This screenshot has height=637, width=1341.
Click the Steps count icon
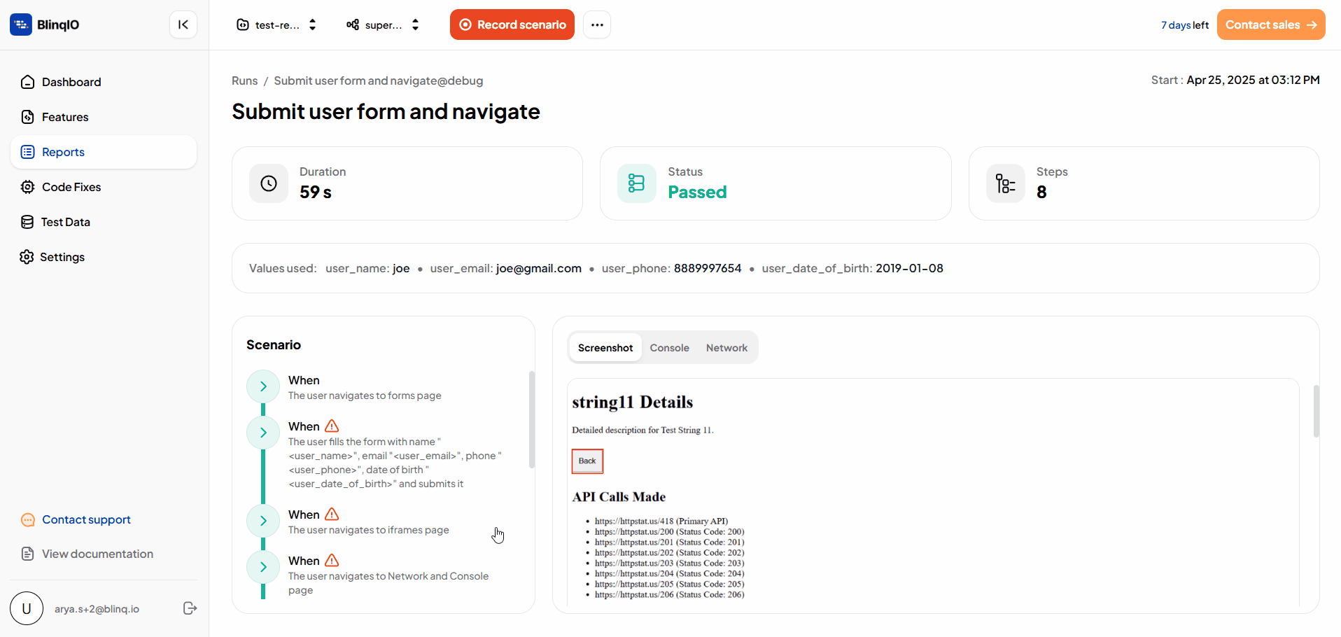coord(1006,183)
